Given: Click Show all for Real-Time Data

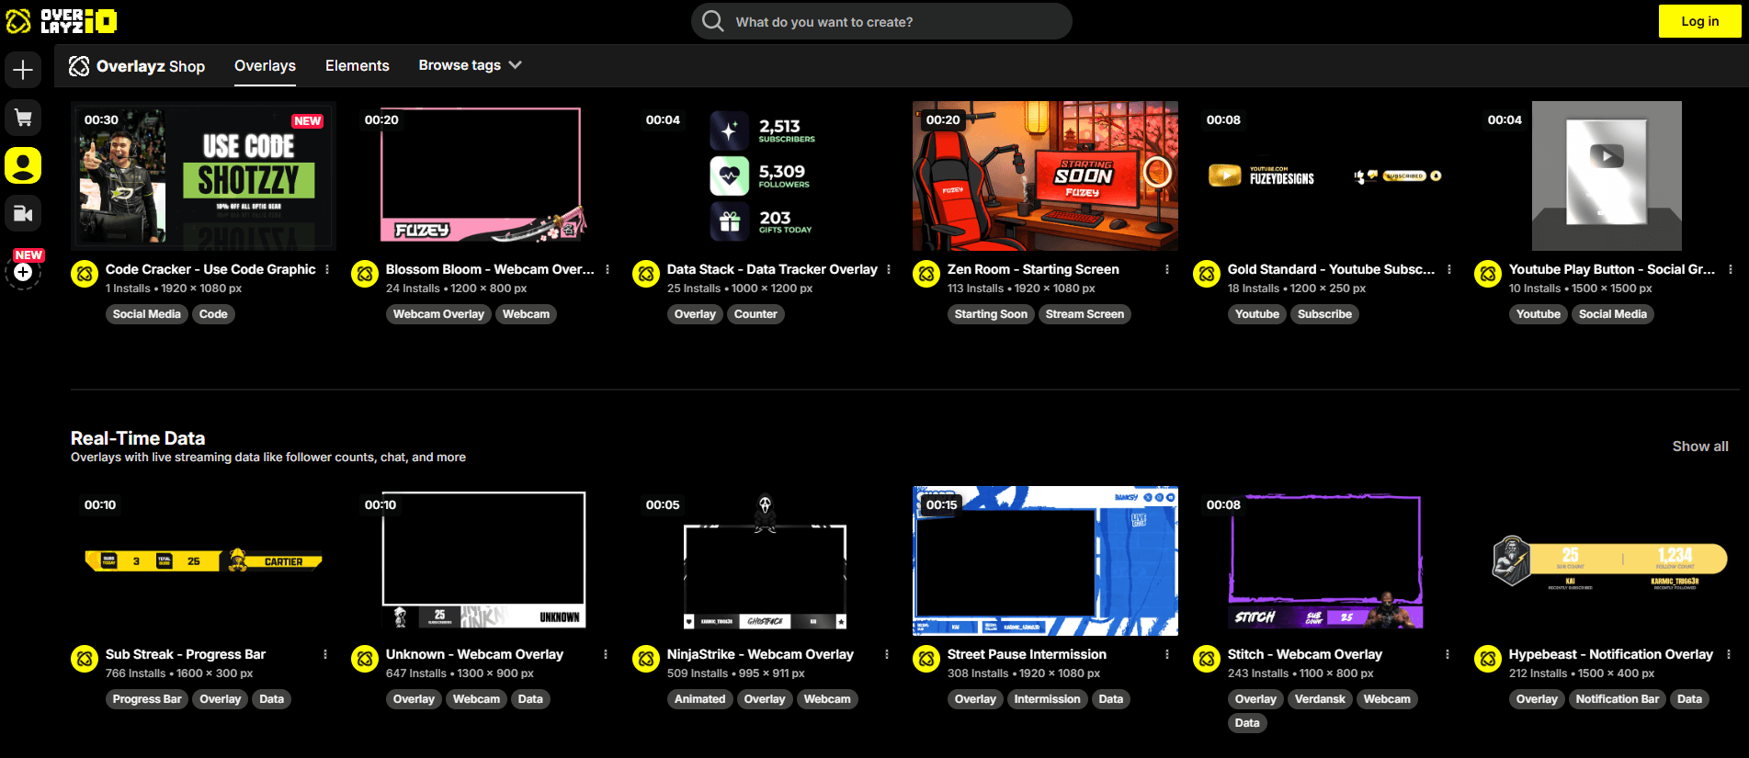Looking at the screenshot, I should [x=1699, y=447].
